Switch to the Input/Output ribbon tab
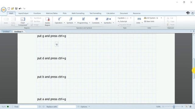Screen dimensions: 195x109 point(23,13)
